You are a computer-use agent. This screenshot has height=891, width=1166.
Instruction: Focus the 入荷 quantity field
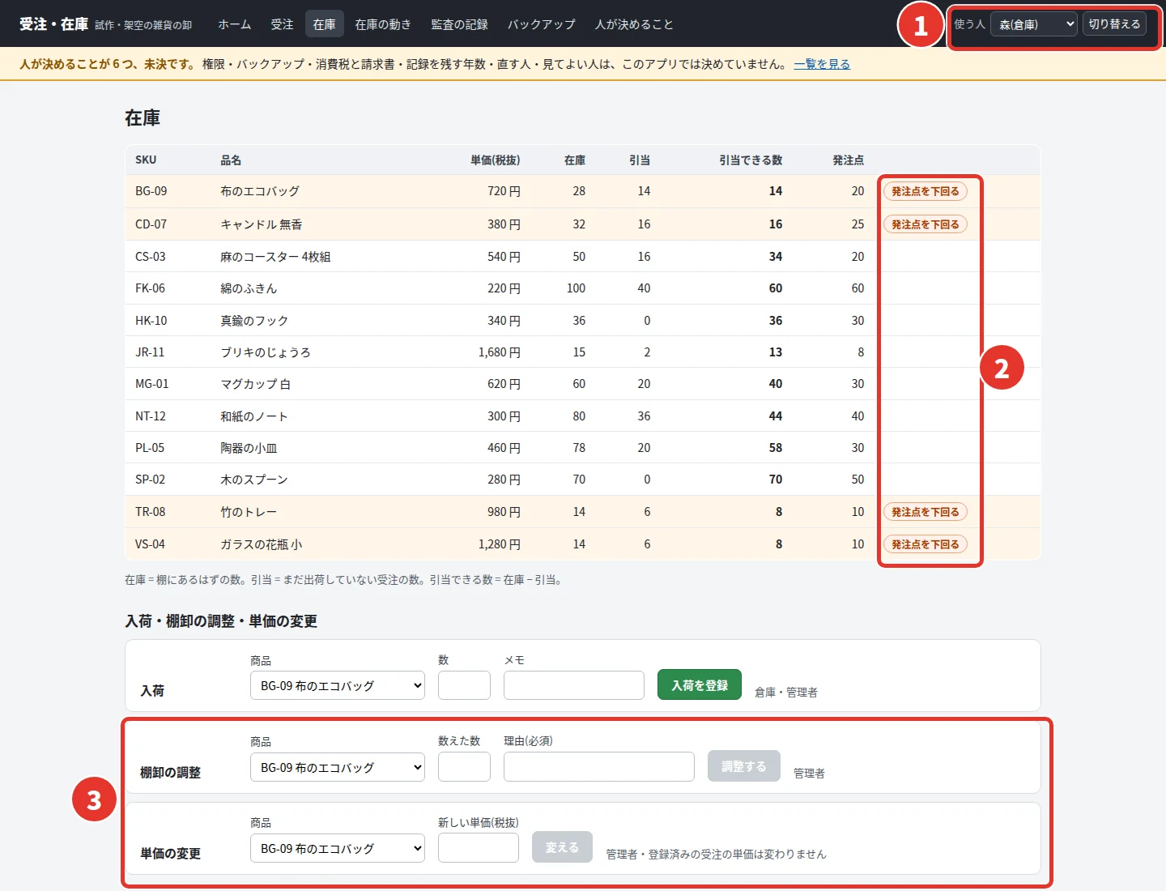[464, 685]
